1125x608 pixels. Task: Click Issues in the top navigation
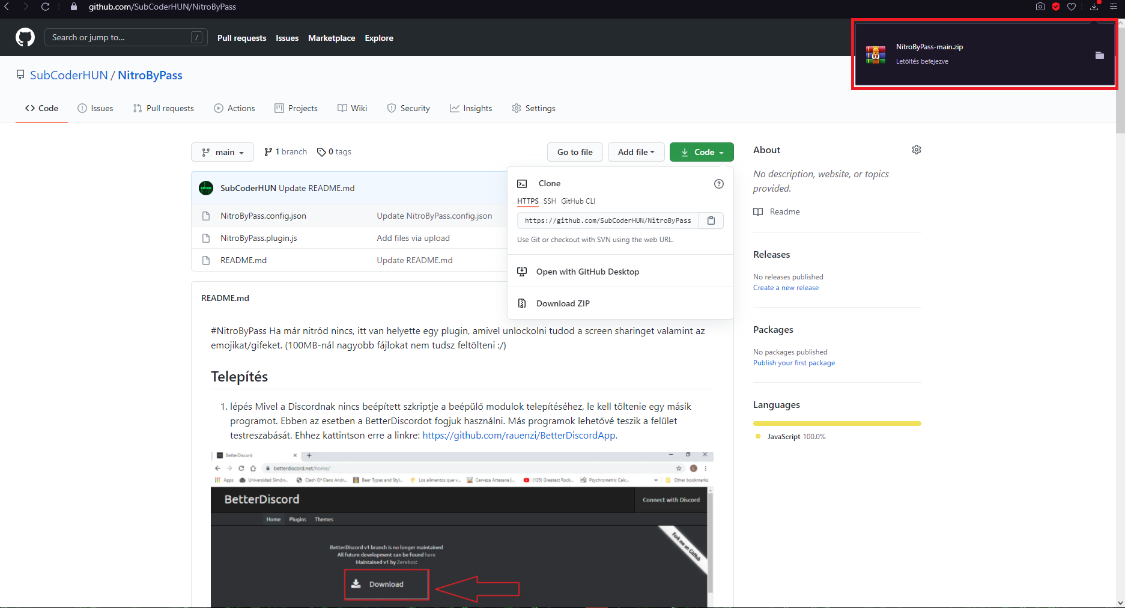pyautogui.click(x=287, y=38)
